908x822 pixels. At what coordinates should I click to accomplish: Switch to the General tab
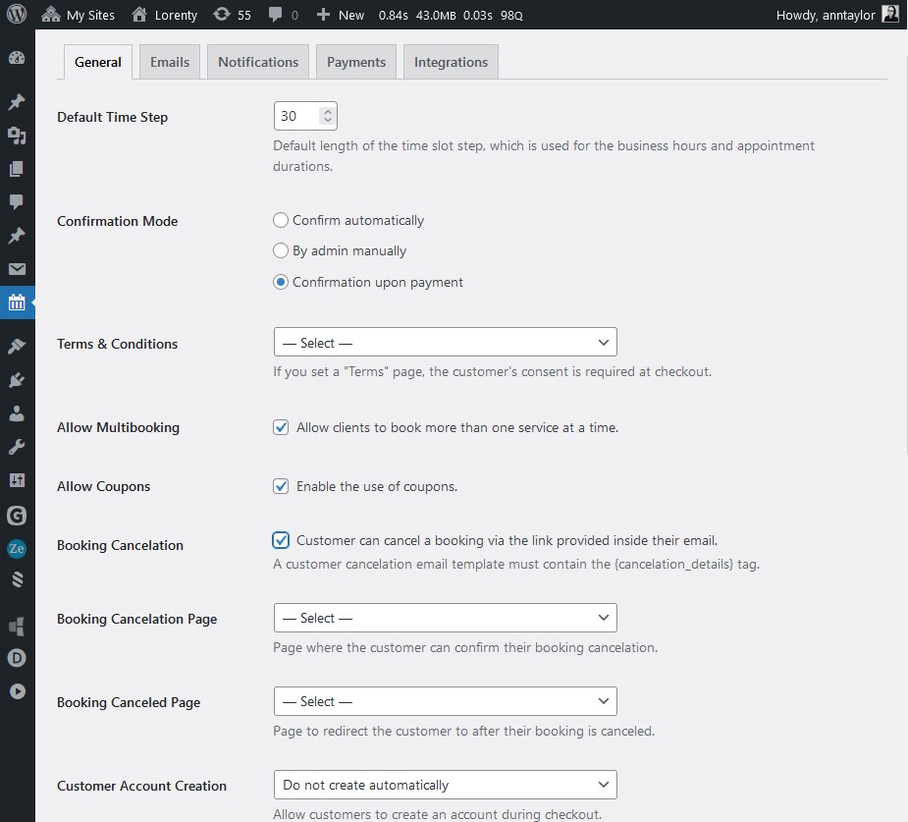click(x=98, y=62)
